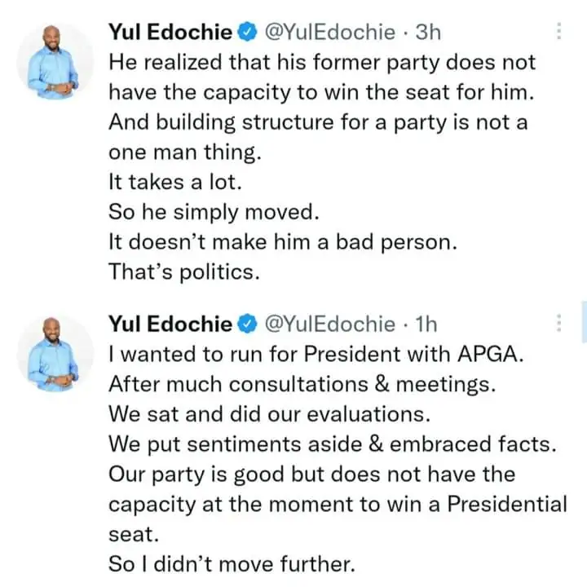Click the 3h timestamp
The height and width of the screenshot is (587, 587).
point(427,33)
